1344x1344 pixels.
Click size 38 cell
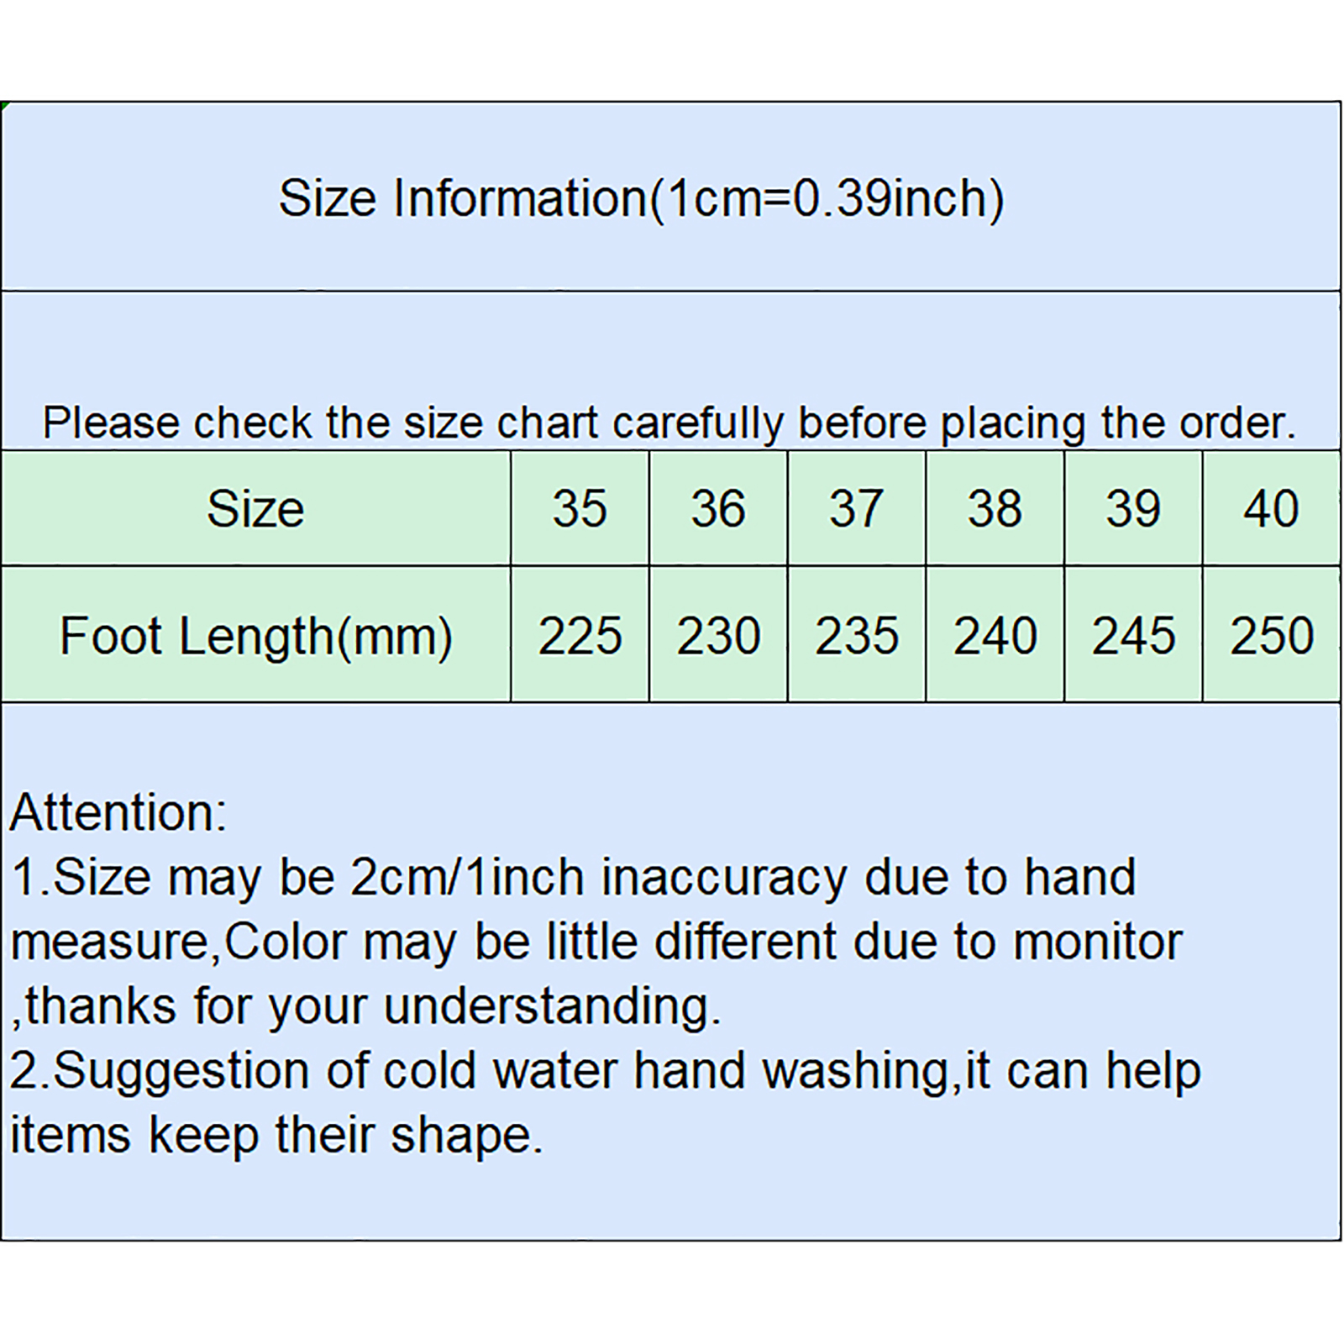click(x=995, y=508)
